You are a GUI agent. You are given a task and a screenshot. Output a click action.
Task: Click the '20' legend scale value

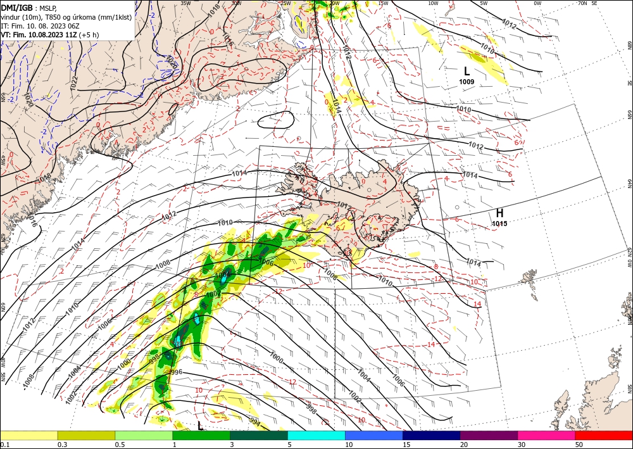[464, 445]
